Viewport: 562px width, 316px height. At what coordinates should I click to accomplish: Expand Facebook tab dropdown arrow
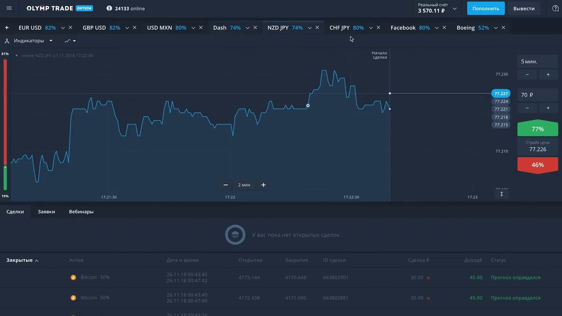click(x=436, y=28)
